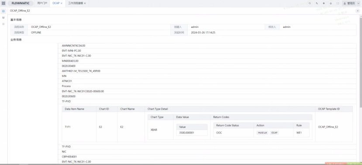Image resolution: width=362 pixels, height=165 pixels.
Task: Click the Hold Lot action tag
Action: (262, 133)
